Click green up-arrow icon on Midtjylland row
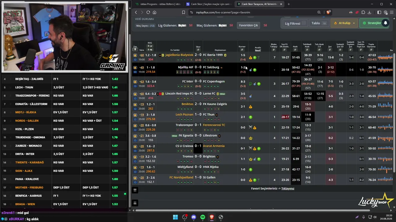Viewport: 396px width, 222px height. (x=251, y=170)
